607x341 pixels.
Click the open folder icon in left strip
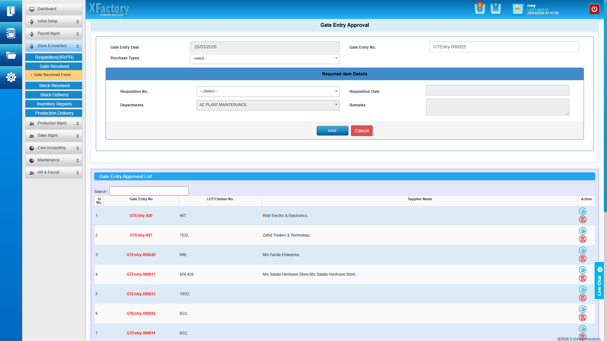11,56
